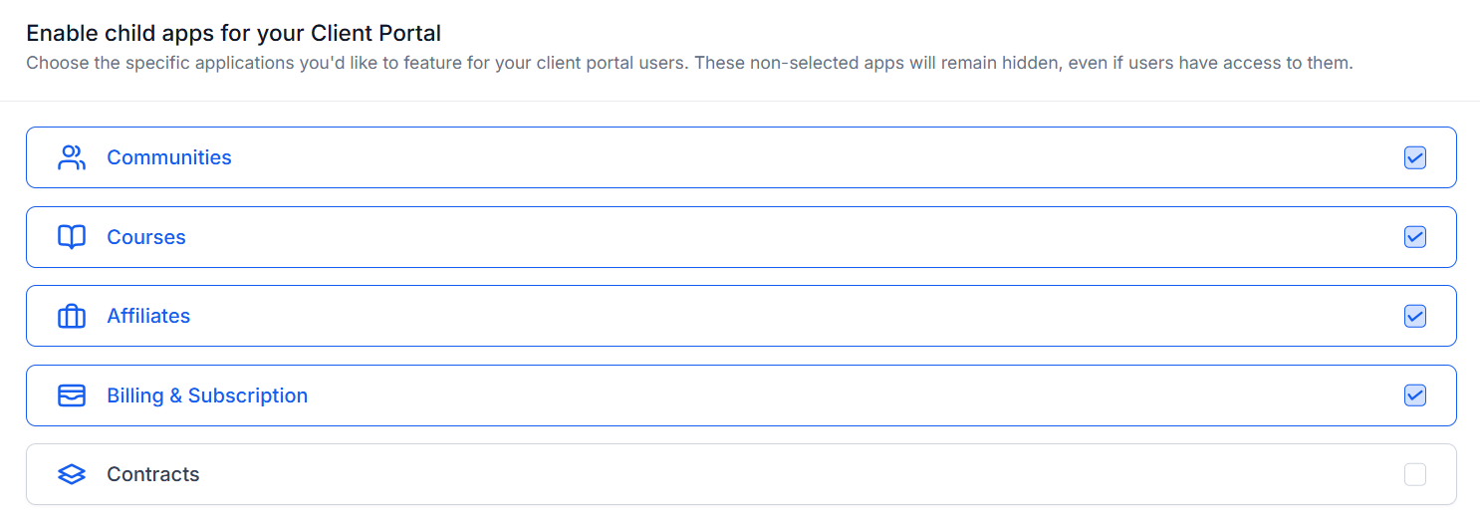Viewport: 1480px width, 524px height.
Task: Click the Billing & Subscription label
Action: pyautogui.click(x=207, y=395)
